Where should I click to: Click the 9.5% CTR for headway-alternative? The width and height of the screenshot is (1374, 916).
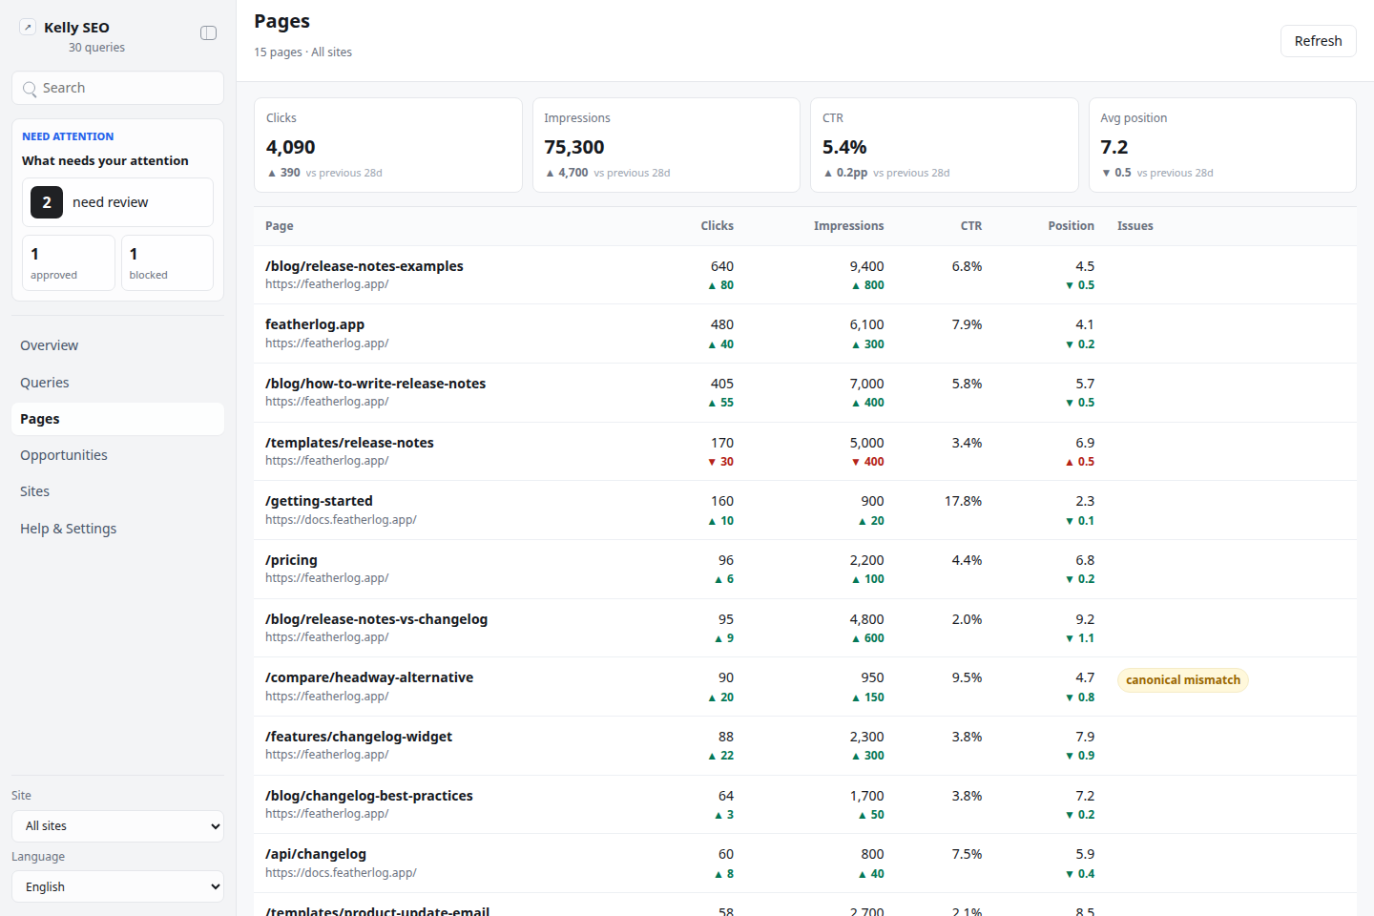[967, 677]
